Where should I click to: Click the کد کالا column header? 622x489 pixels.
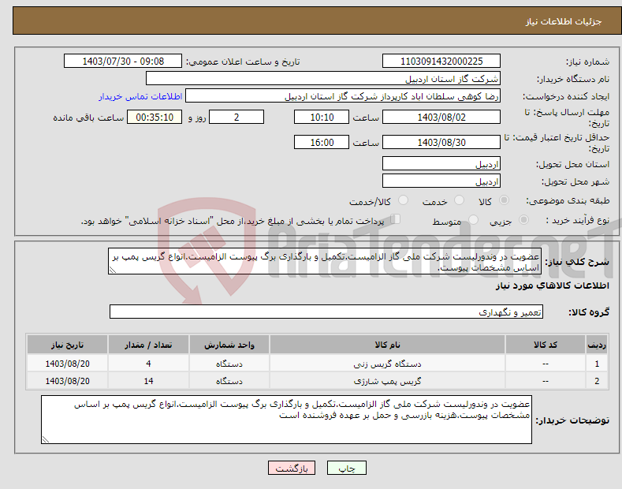click(x=546, y=345)
